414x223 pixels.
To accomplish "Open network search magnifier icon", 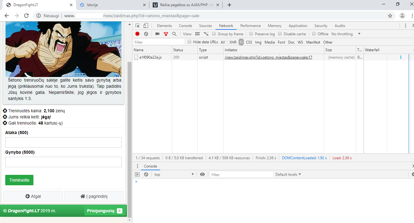I will coord(174,34).
